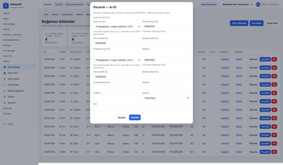Click the first Önerilen fiyat input field
Image resolution: width=283 pixels, height=165 pixels.
[166, 26]
